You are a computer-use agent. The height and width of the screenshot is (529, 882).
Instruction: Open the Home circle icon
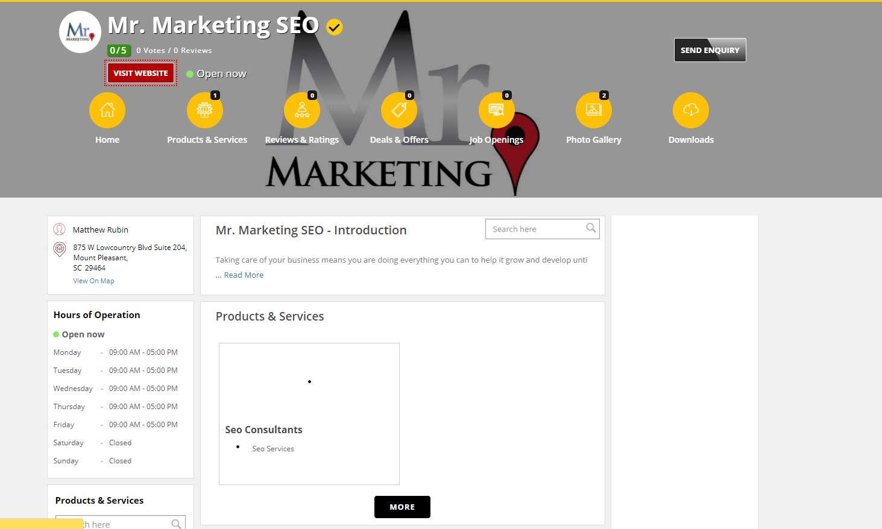pyautogui.click(x=107, y=110)
